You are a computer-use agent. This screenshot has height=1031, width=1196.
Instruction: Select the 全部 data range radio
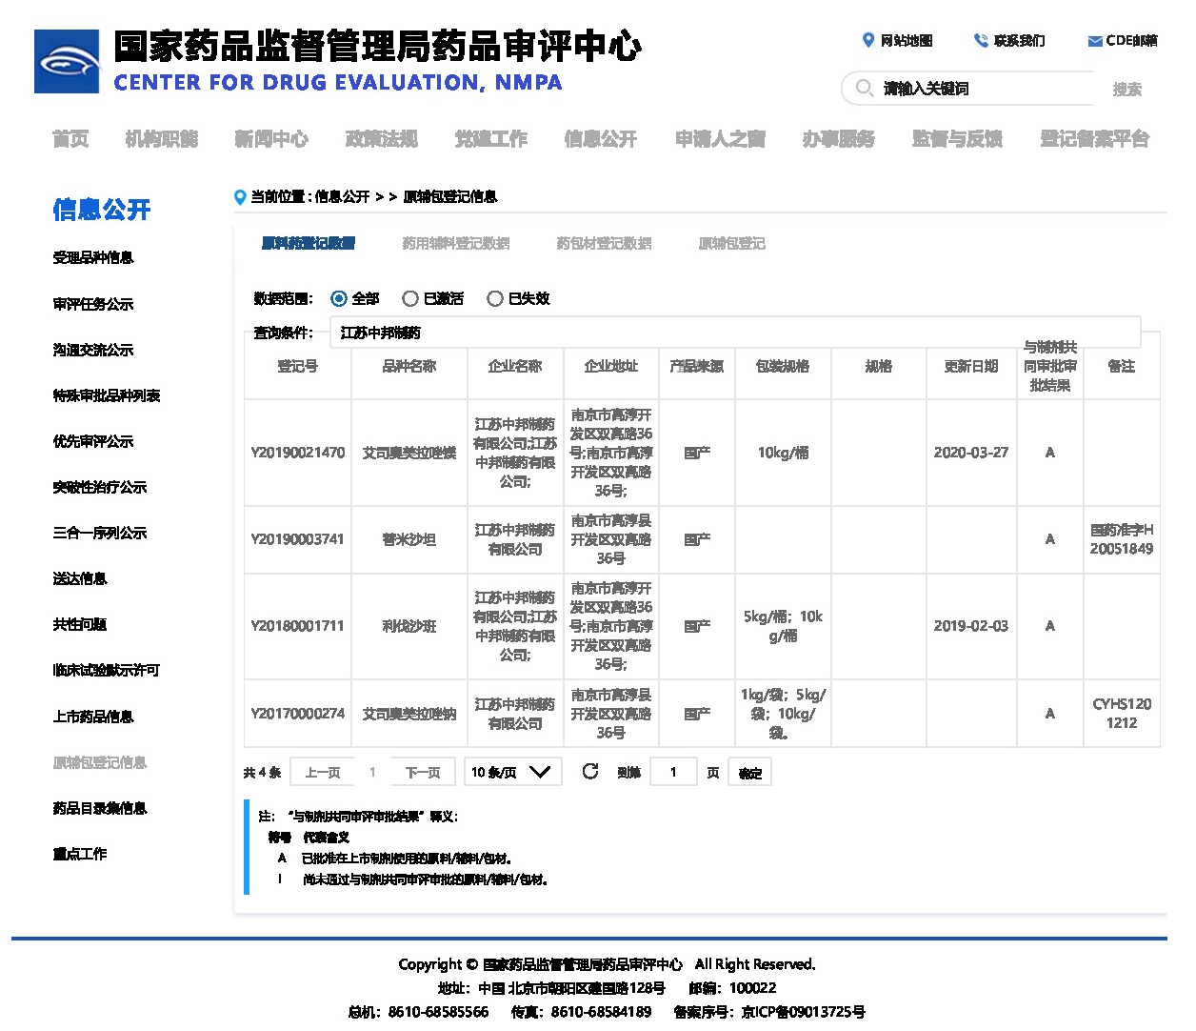(339, 299)
